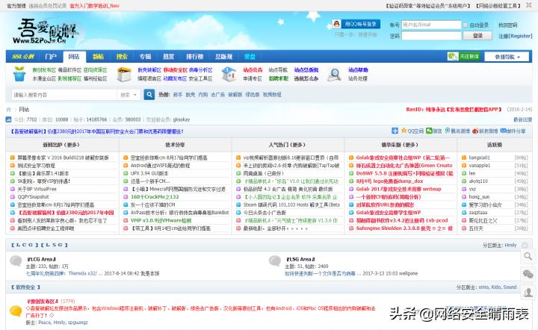Open user 'hong_sun' in active list

[478, 197]
